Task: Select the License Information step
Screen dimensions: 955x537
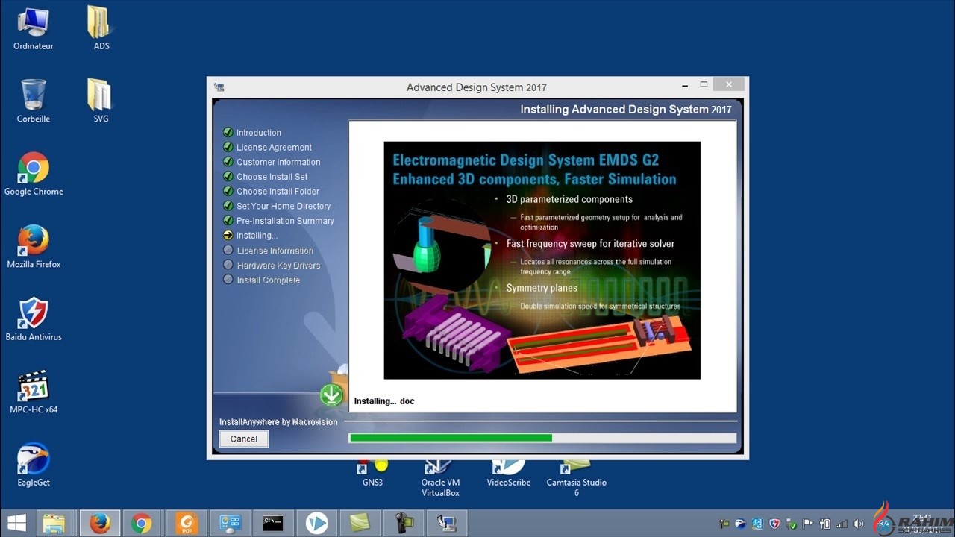Action: coord(275,251)
